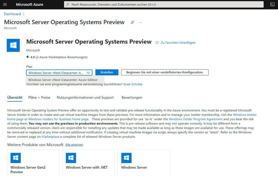Open Nutzungsinformationen und Support tab
This screenshot has width=278, height=176.
click(x=85, y=98)
